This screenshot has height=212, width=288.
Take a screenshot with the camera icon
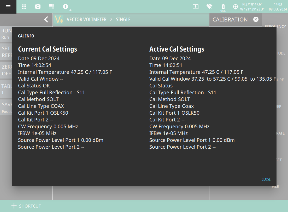38,7
